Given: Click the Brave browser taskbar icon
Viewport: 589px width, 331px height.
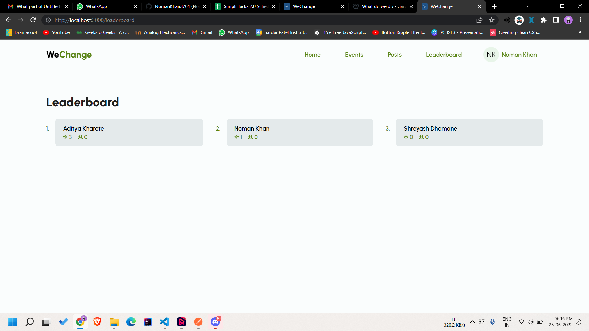Looking at the screenshot, I should click(x=97, y=322).
